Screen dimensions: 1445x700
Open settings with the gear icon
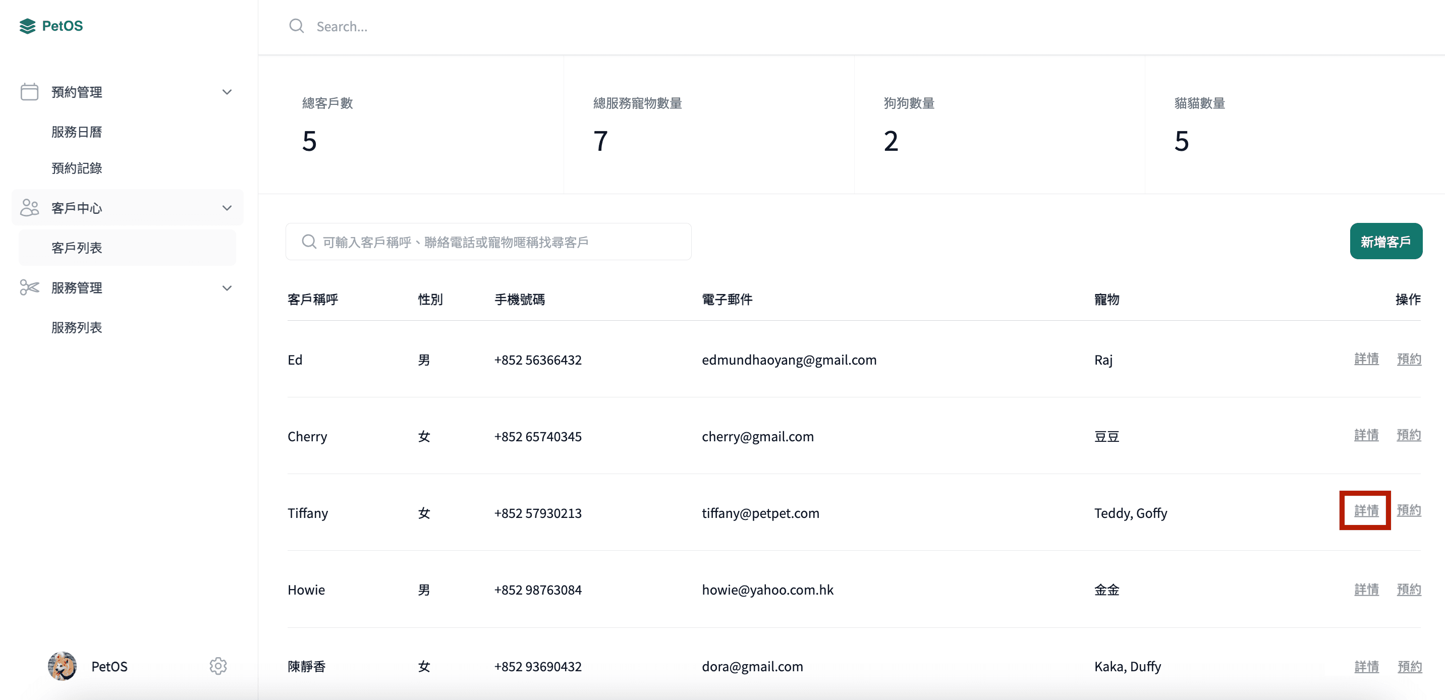click(218, 666)
